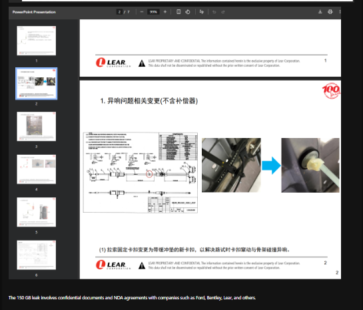Select page 1 thumbnail in the sidebar
Viewport: 363px width, 310px height.
click(37, 41)
